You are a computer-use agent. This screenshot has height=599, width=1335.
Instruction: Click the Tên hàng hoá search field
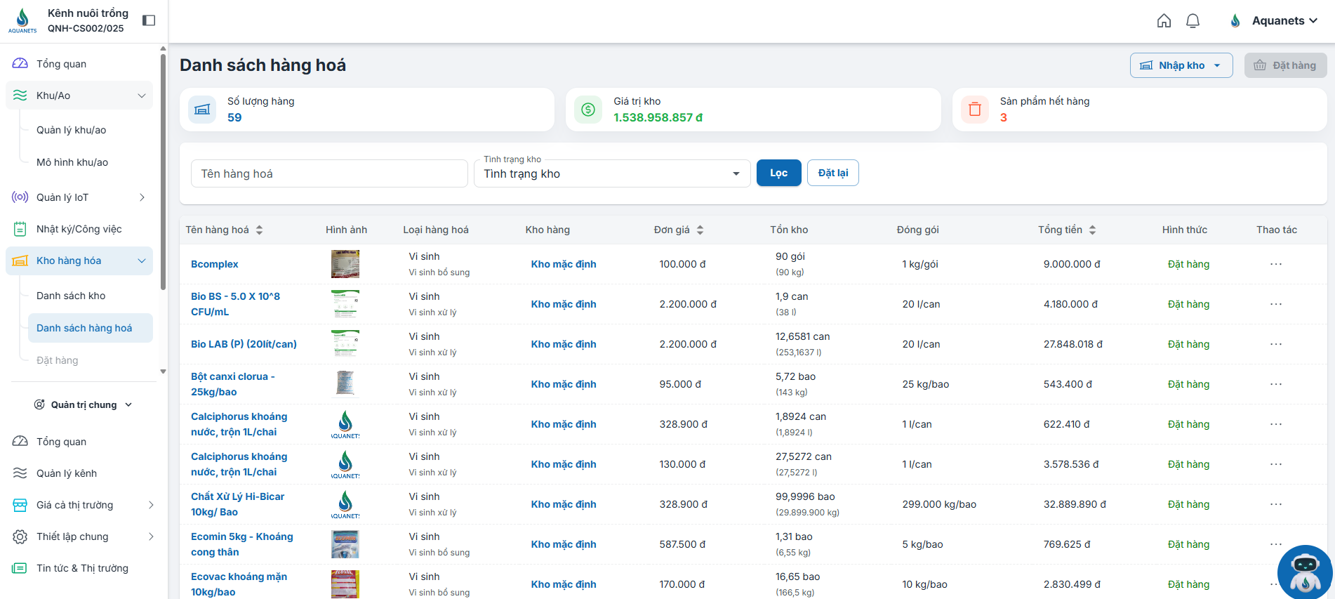click(x=329, y=173)
